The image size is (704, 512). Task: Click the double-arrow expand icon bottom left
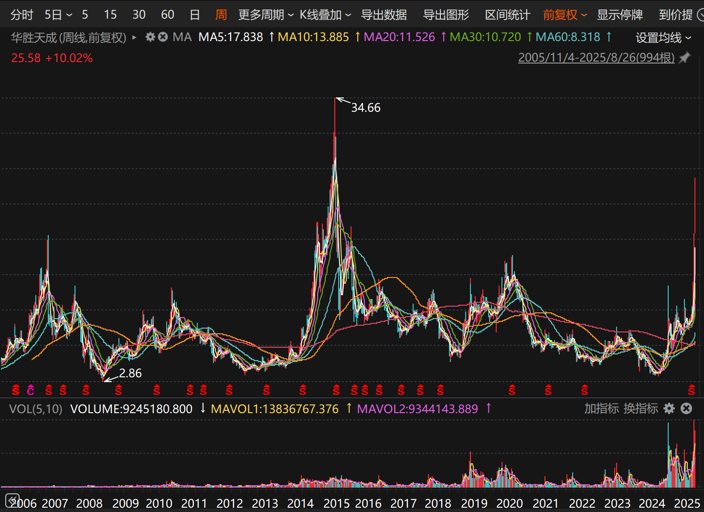coord(12,500)
